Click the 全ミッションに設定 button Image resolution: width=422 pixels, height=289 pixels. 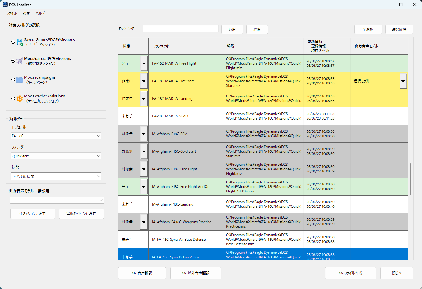[33, 214]
